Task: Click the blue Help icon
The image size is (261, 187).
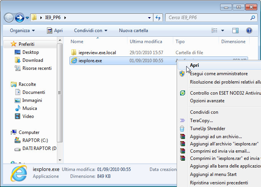Action: (x=249, y=31)
